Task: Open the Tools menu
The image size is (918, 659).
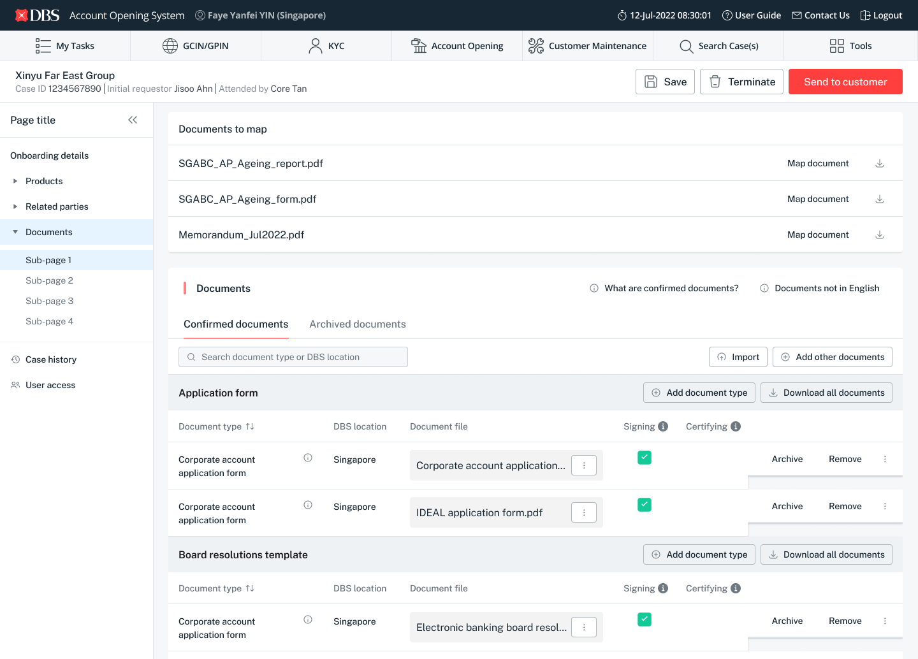Action: pos(851,46)
